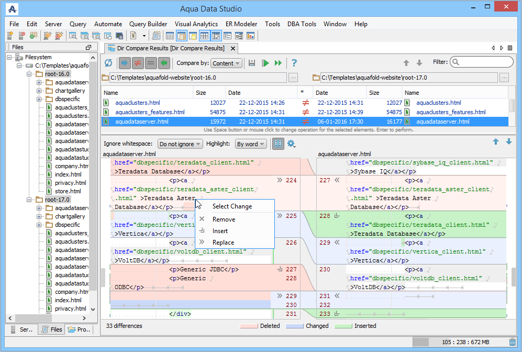Open the Query Builder menu
522x352 pixels.
pyautogui.click(x=148, y=24)
